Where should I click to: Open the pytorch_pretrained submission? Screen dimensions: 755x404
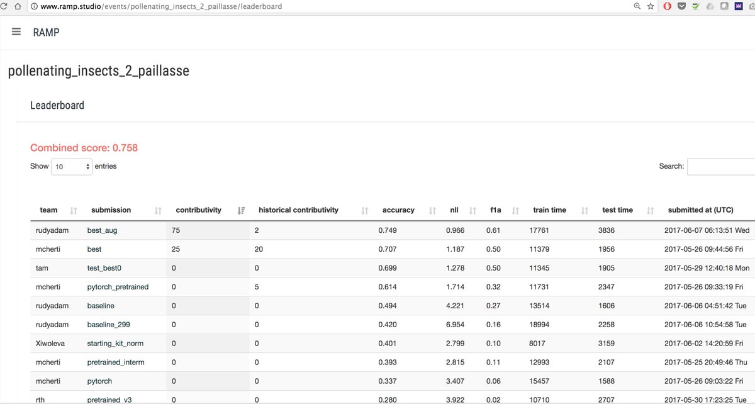118,287
